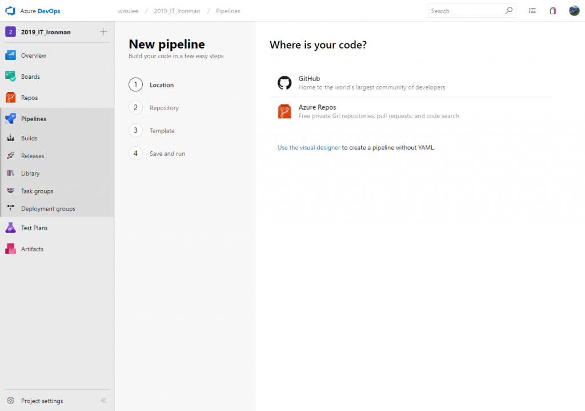Open the Pipelines section in sidebar
The width and height of the screenshot is (585, 411).
[34, 119]
